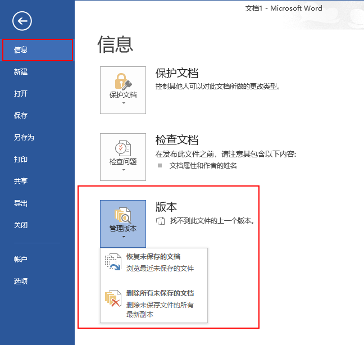Viewport: 364px width, 345px height.
Task: Click the 管理版本 magnifier icon
Action: (122, 215)
